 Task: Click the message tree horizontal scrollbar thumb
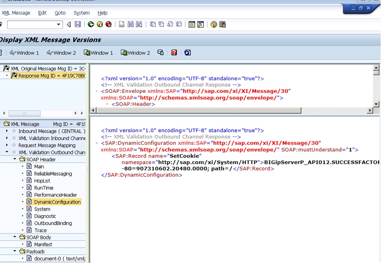point(24,113)
